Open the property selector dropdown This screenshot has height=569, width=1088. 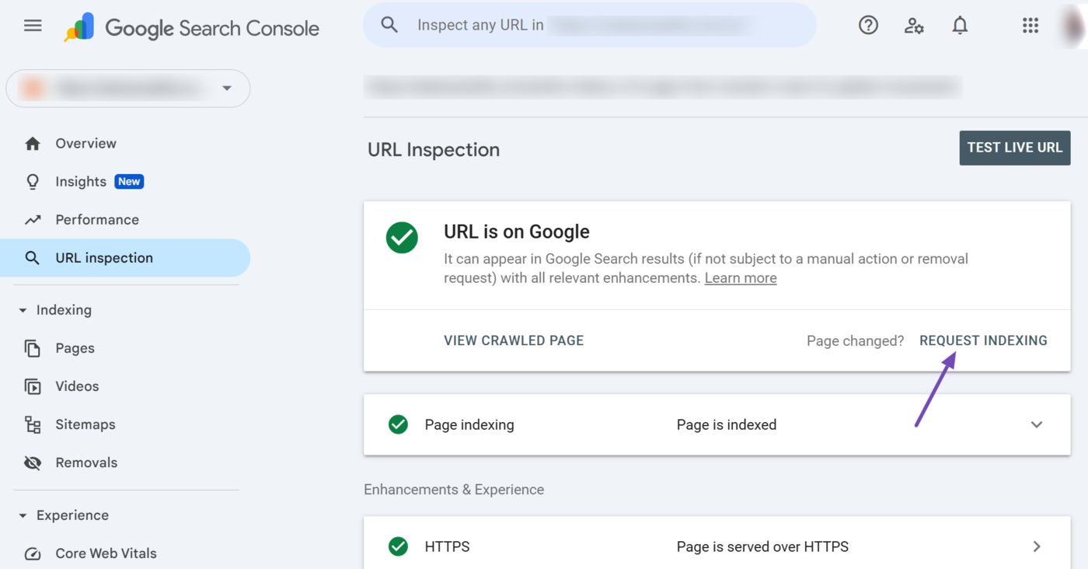[x=128, y=89]
